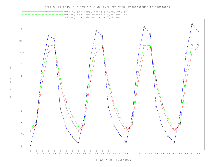Click x-axis forecast hour label 72
Image resolution: width=216 pixels, height=167 pixels.
tap(174, 153)
